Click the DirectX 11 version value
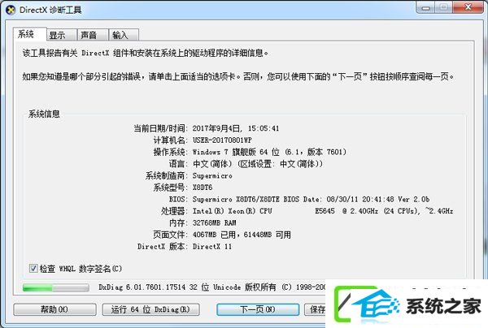 click(x=212, y=247)
